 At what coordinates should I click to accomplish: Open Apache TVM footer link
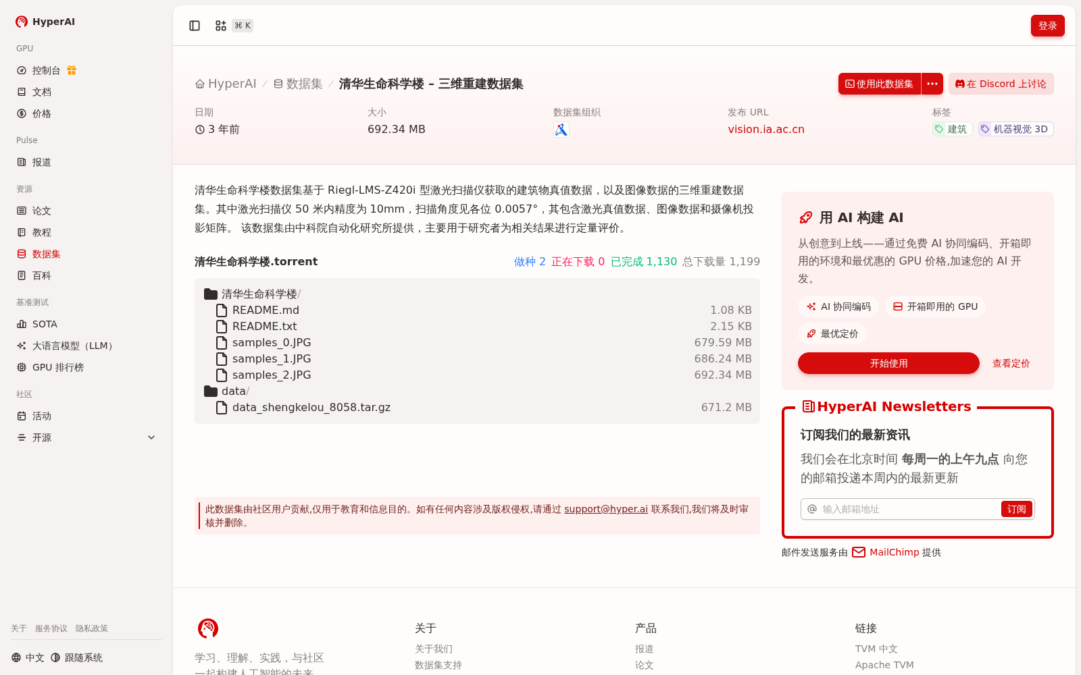coord(884,665)
